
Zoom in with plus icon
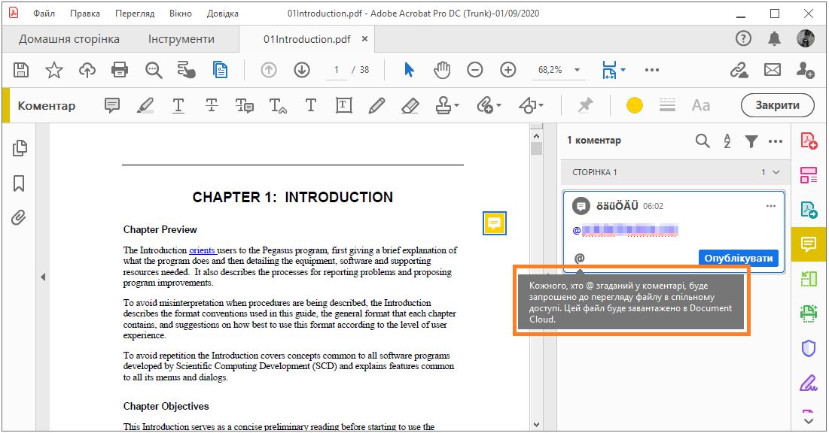click(x=508, y=70)
